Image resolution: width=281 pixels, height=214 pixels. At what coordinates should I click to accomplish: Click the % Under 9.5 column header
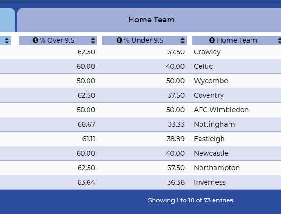click(x=144, y=40)
